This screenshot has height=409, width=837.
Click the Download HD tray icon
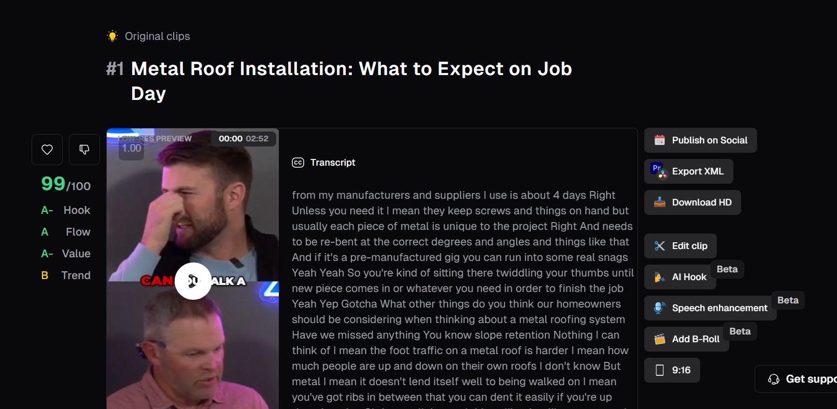pos(659,202)
